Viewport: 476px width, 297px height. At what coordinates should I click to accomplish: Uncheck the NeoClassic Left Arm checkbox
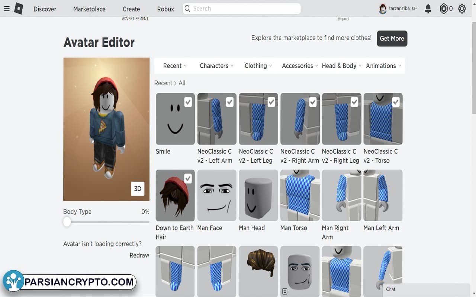[230, 102]
